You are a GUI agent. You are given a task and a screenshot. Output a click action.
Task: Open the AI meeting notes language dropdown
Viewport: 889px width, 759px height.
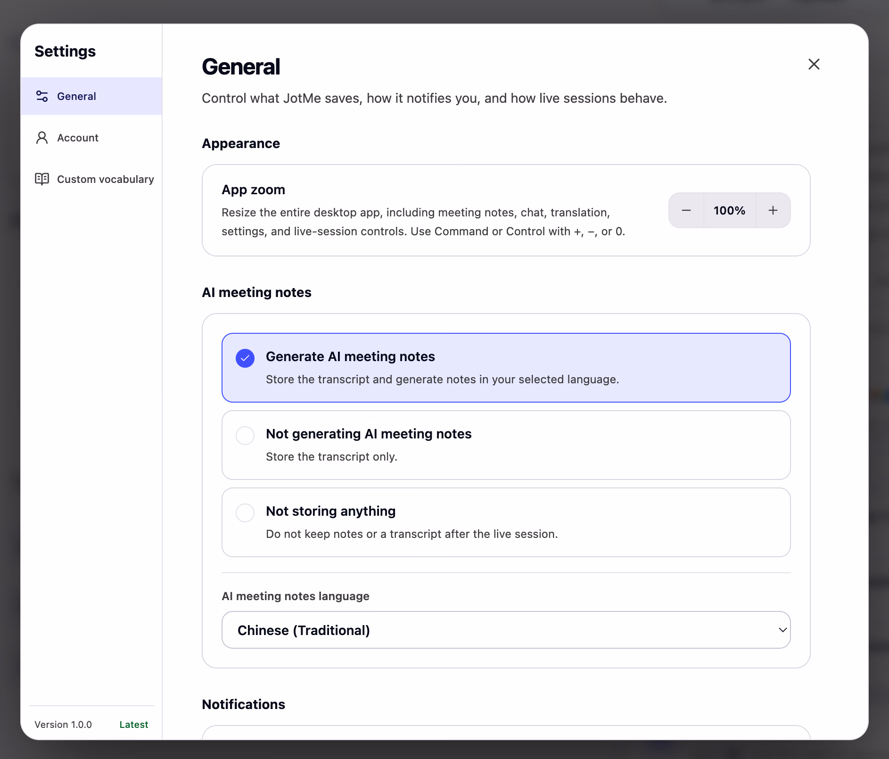click(506, 630)
